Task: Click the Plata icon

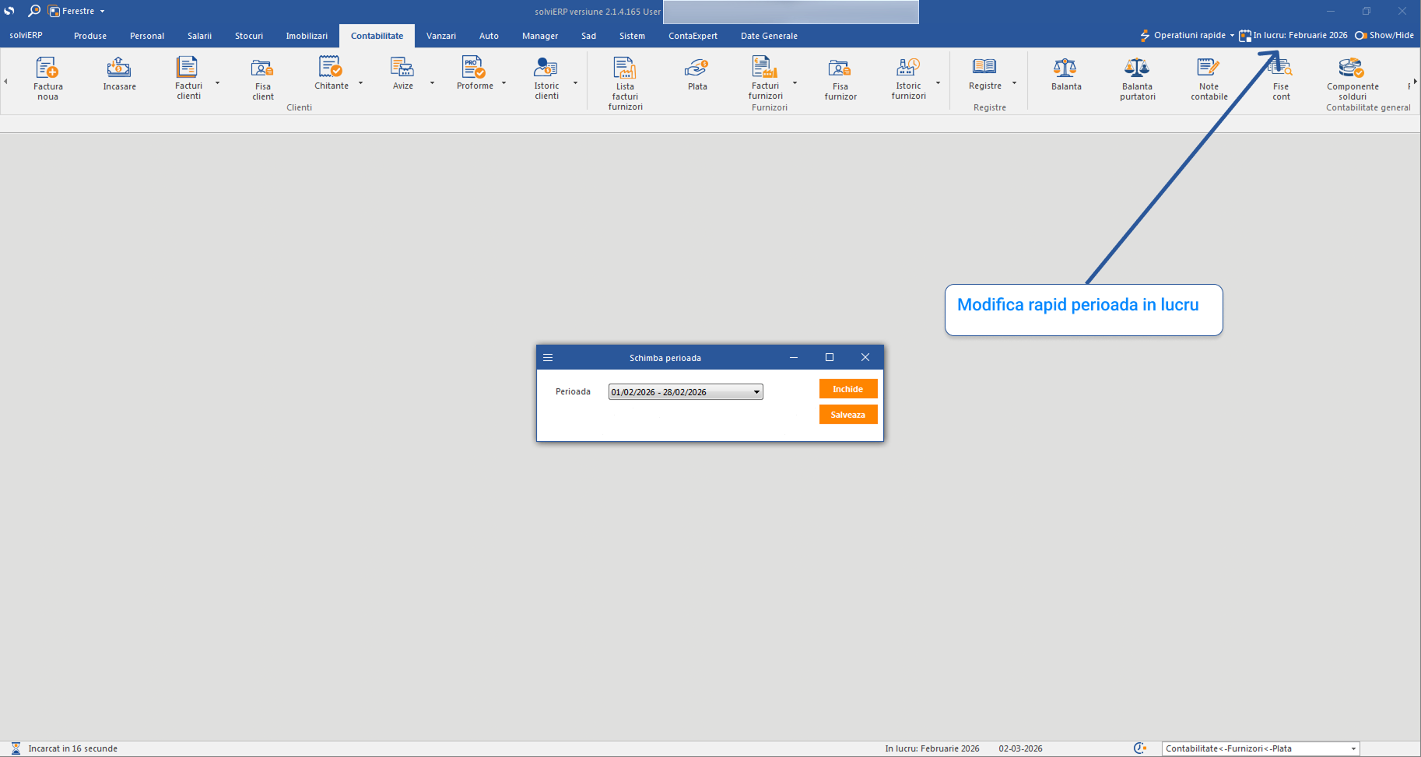Action: point(697,75)
